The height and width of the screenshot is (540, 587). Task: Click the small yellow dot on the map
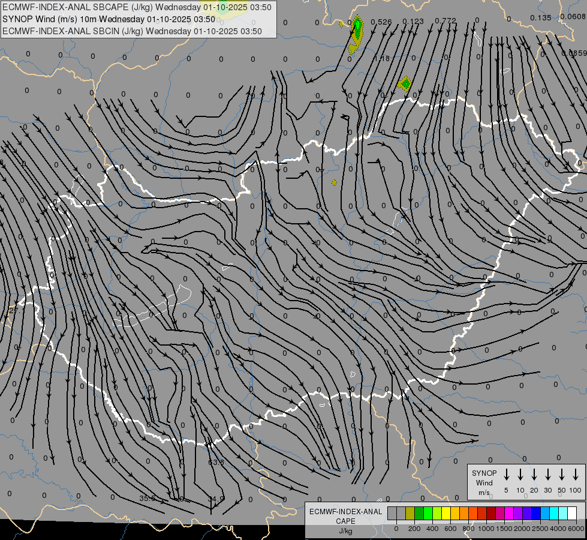(x=334, y=182)
